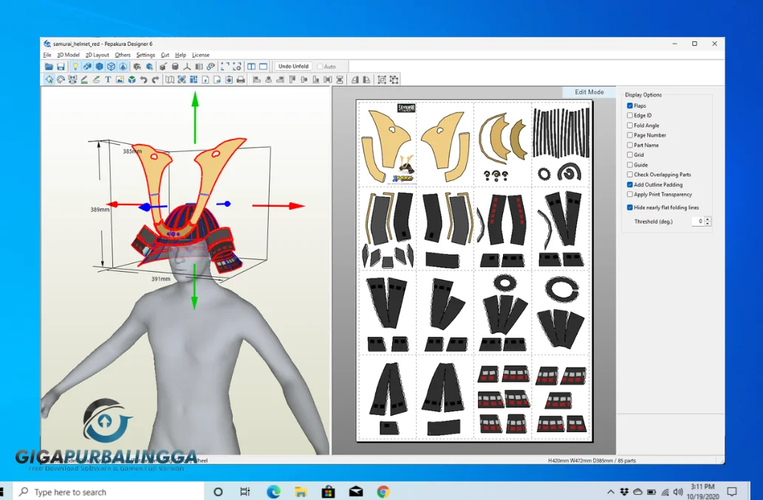Tick the Auto checkbox near Undo Unfold

(320, 66)
